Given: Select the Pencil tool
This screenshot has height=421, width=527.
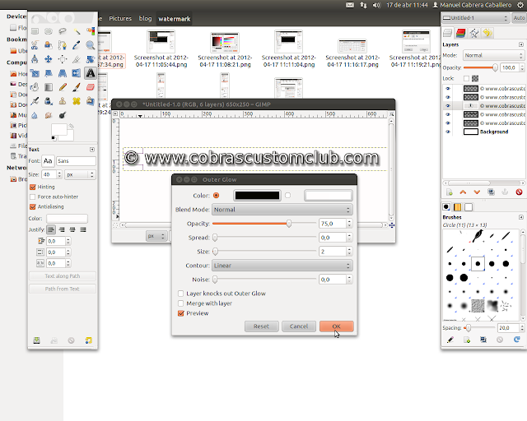Looking at the screenshot, I should pos(63,87).
